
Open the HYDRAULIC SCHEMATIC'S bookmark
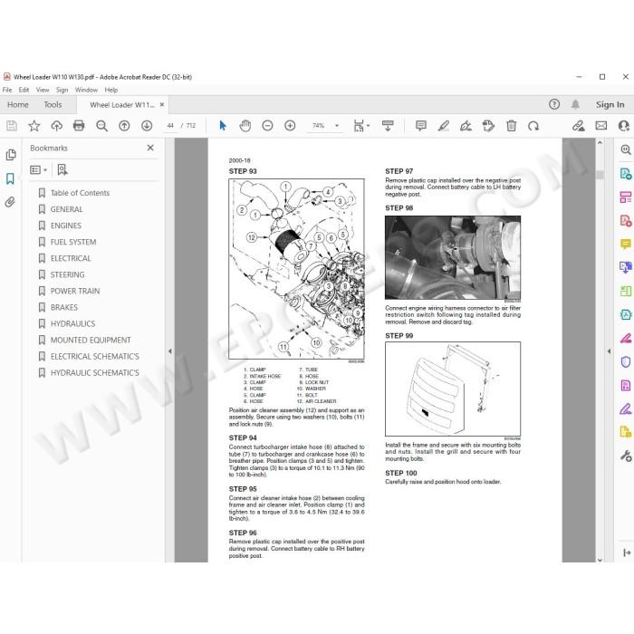[x=94, y=373]
